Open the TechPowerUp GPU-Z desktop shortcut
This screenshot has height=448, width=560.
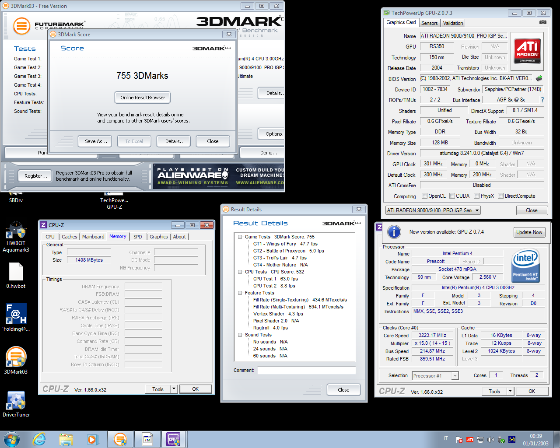pyautogui.click(x=114, y=200)
